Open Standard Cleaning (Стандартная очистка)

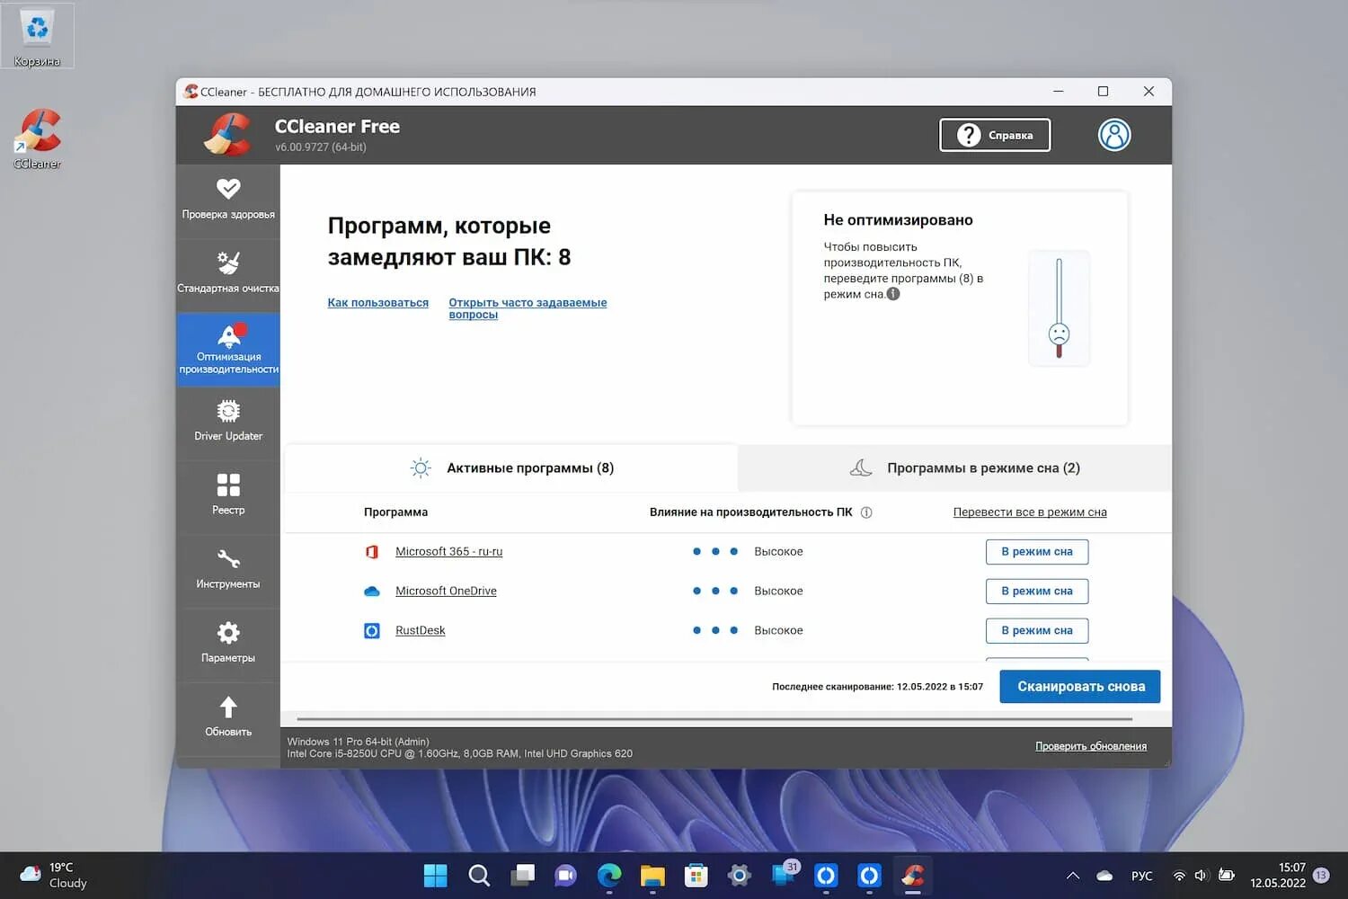tap(228, 274)
